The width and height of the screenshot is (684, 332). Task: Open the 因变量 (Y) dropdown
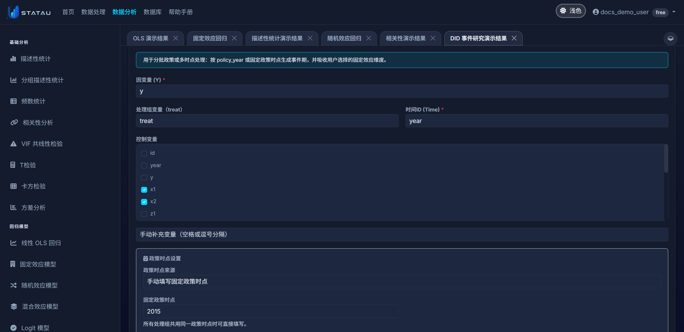[402, 91]
